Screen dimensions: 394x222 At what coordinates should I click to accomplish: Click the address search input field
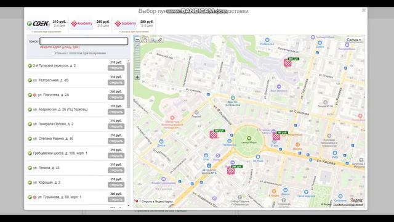84,41
